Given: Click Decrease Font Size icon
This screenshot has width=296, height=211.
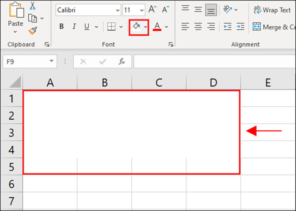Looking at the screenshot, I should pyautogui.click(x=165, y=9).
